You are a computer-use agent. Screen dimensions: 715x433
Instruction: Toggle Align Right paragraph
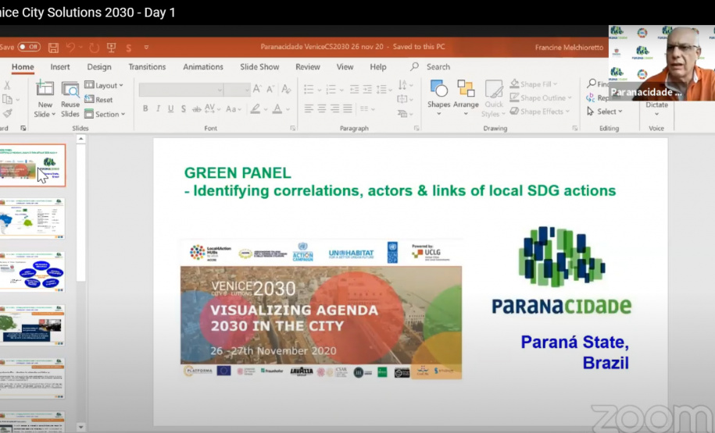[334, 108]
